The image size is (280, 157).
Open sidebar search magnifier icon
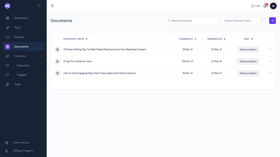click(x=39, y=6)
